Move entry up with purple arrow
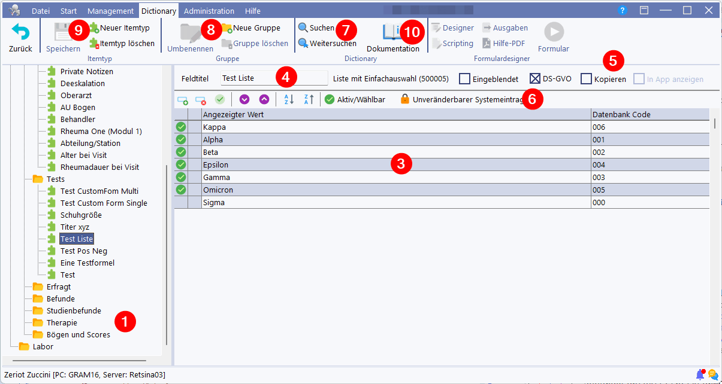Image resolution: width=722 pixels, height=384 pixels. pyautogui.click(x=264, y=99)
